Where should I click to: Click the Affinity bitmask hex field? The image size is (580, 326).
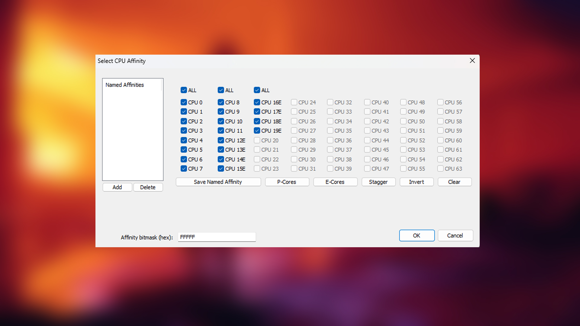[217, 237]
